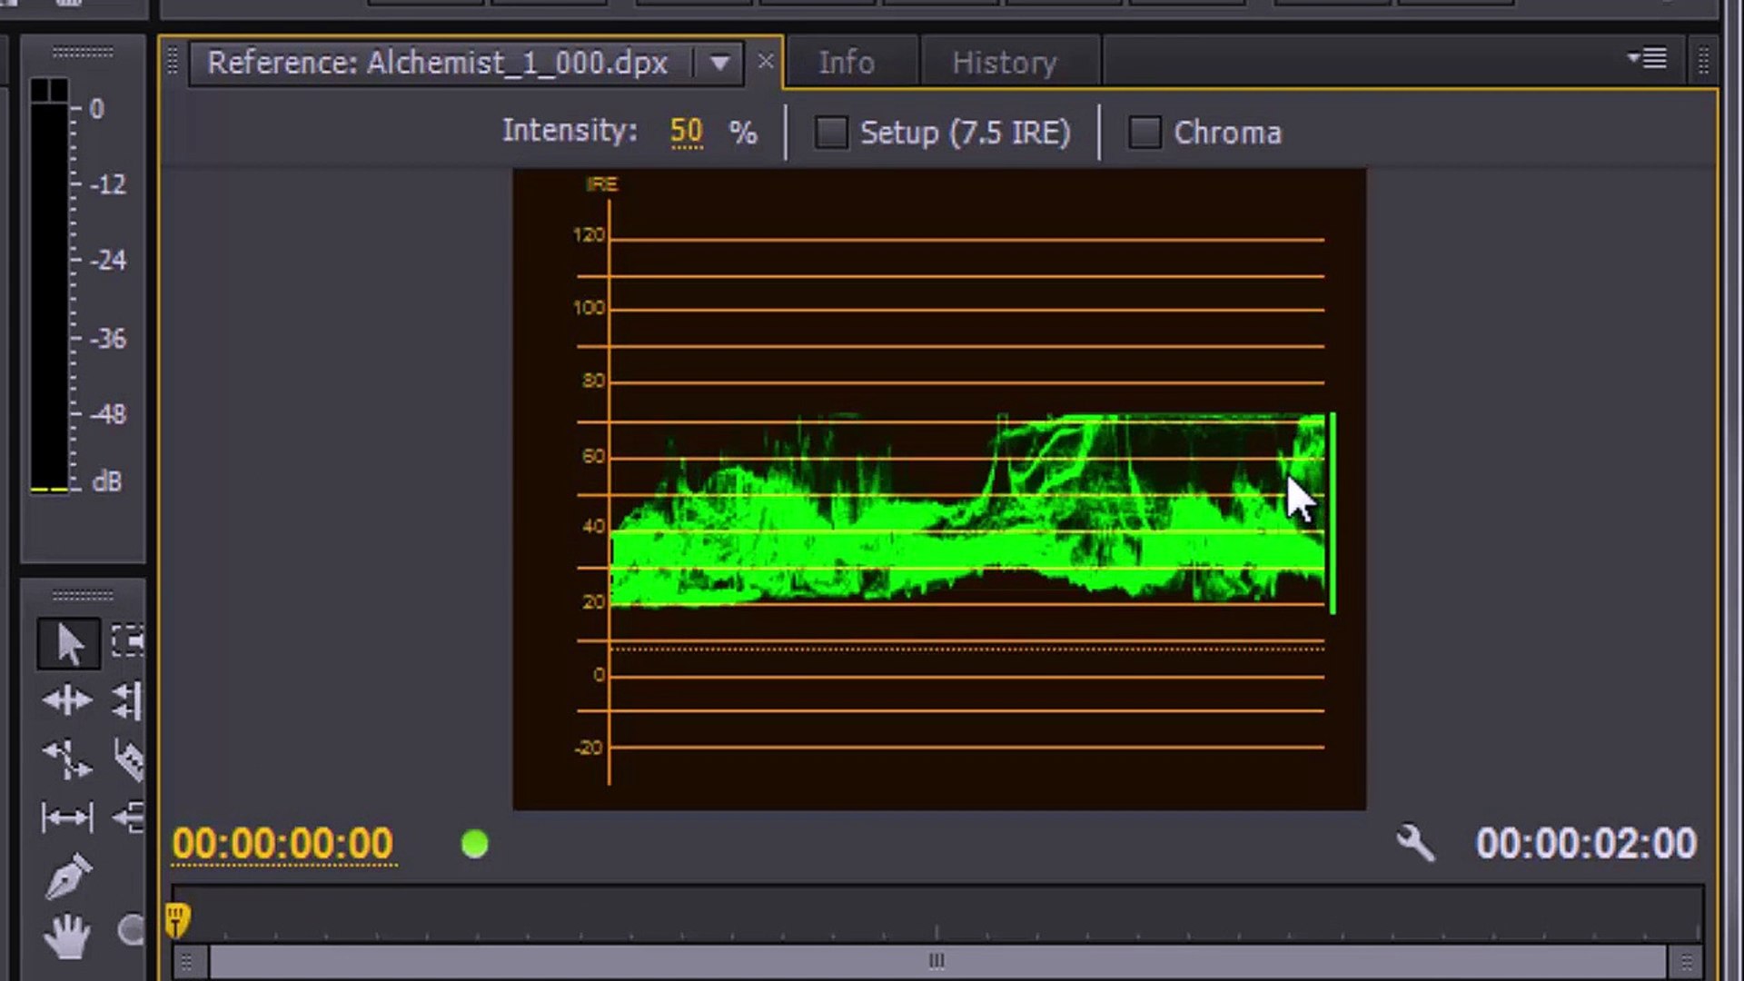
Task: Select the Selection tool arrow
Action: coord(68,643)
